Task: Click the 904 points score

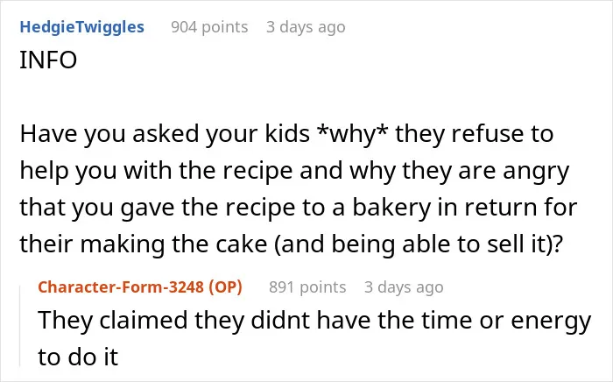Action: (x=209, y=27)
